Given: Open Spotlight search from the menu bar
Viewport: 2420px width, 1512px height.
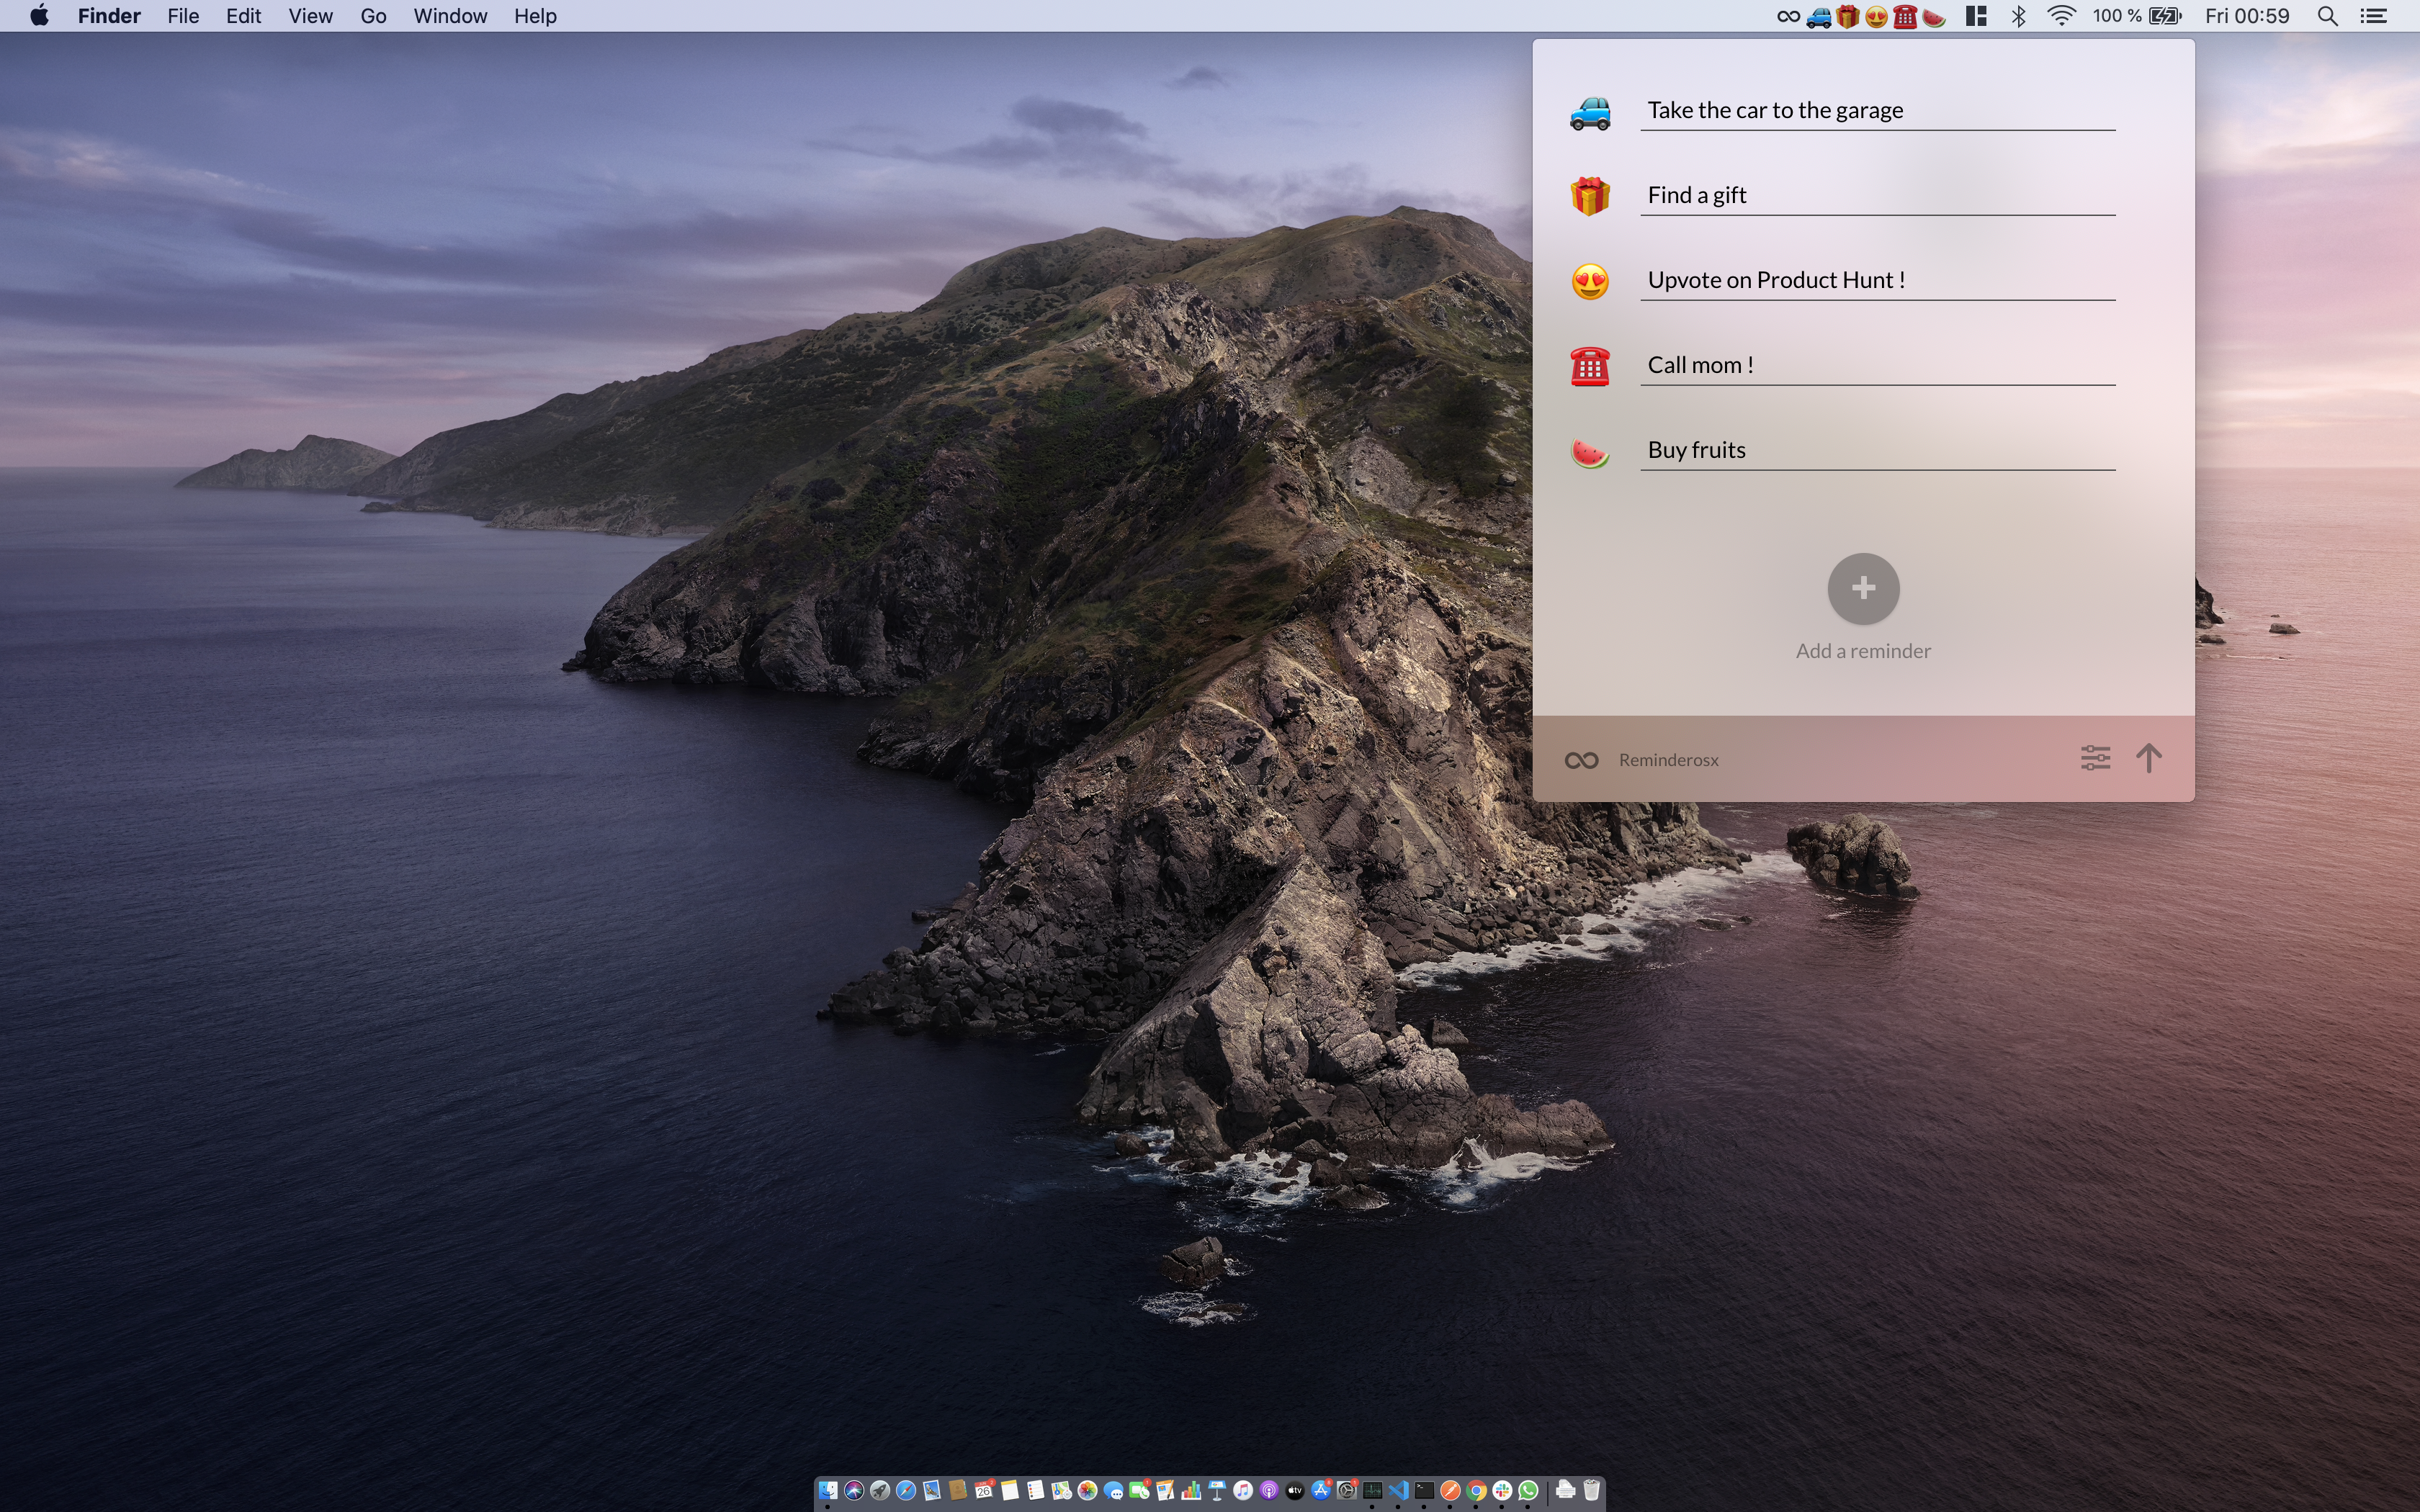Looking at the screenshot, I should pyautogui.click(x=2327, y=16).
